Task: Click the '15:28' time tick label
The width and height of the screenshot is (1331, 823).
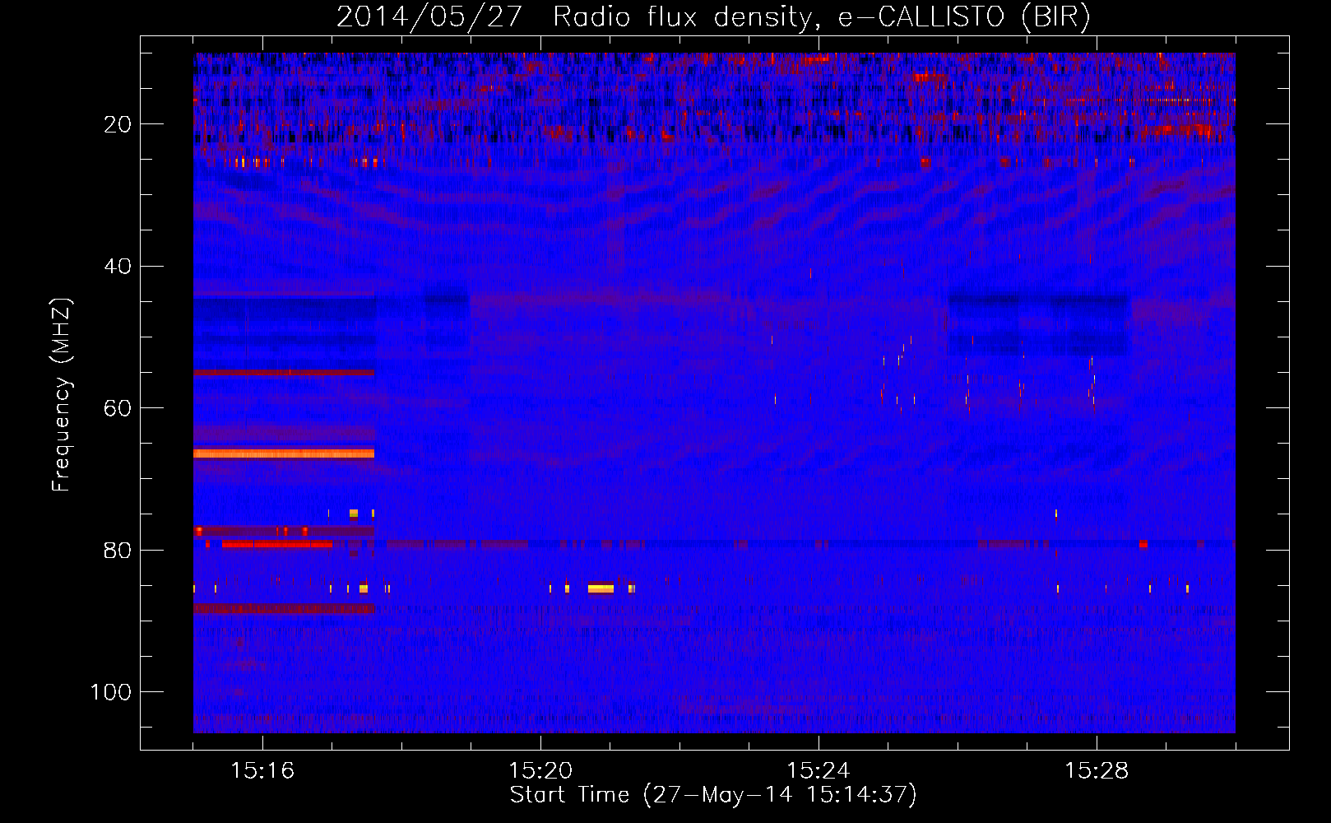Action: [1097, 771]
